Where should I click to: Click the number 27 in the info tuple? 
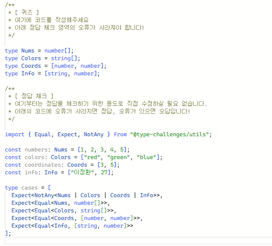click(x=104, y=172)
